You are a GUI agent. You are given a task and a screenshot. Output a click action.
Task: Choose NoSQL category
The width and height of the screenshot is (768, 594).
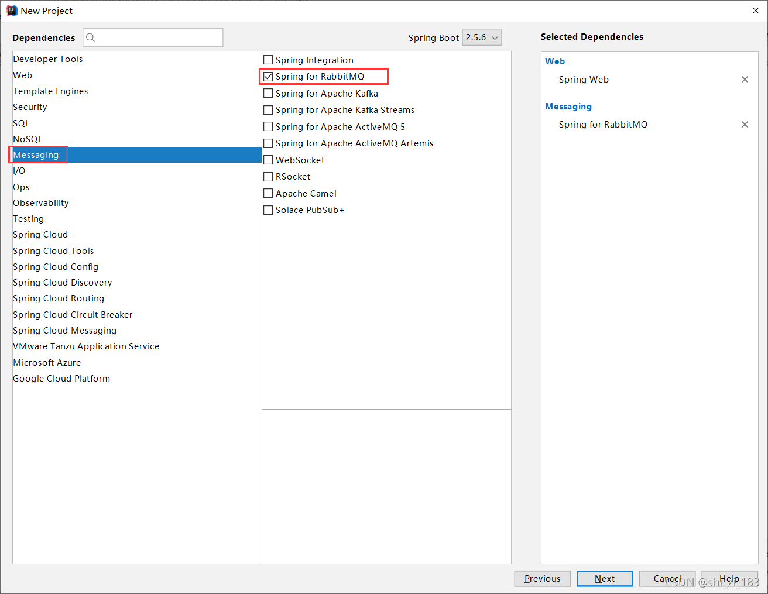137,139
